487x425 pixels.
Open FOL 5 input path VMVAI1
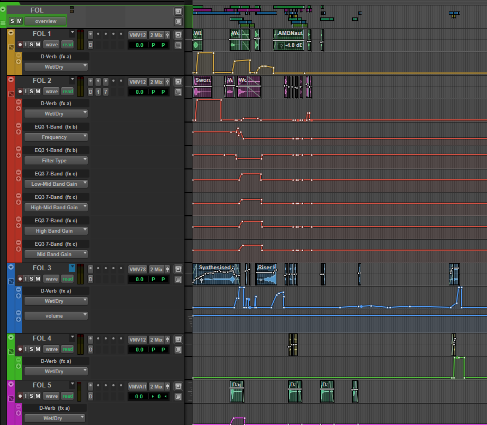click(x=137, y=386)
